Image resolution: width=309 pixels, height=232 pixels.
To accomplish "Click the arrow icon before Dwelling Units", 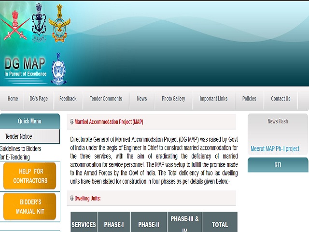I will 72,198.
